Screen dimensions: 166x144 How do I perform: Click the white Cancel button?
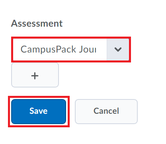tap(106, 111)
